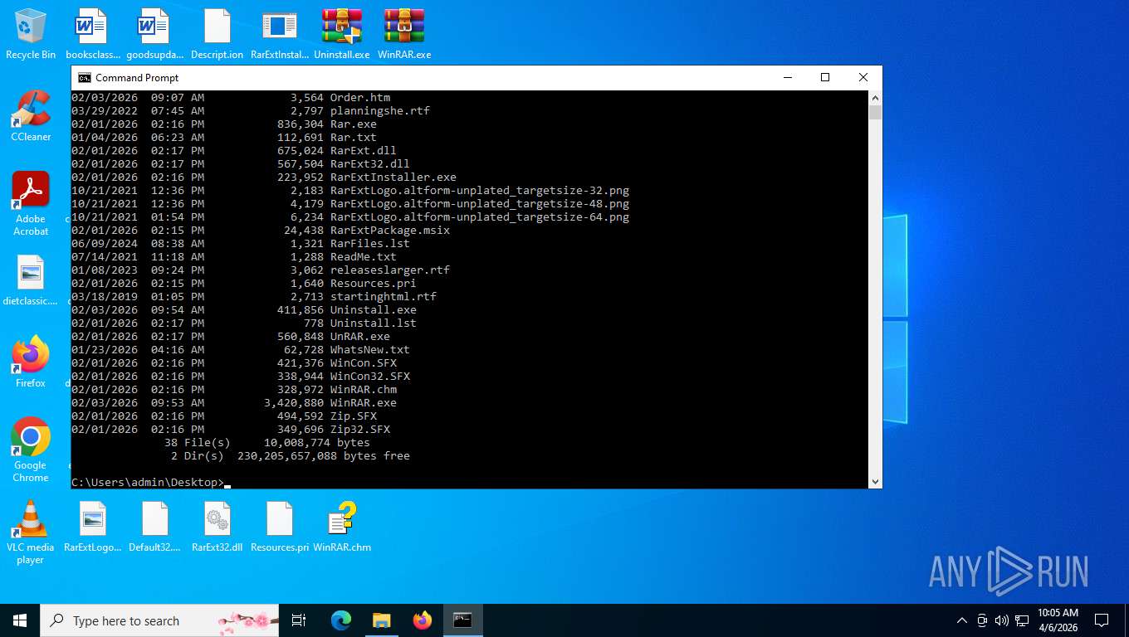Maximize the Command Prompt window

[x=825, y=77]
